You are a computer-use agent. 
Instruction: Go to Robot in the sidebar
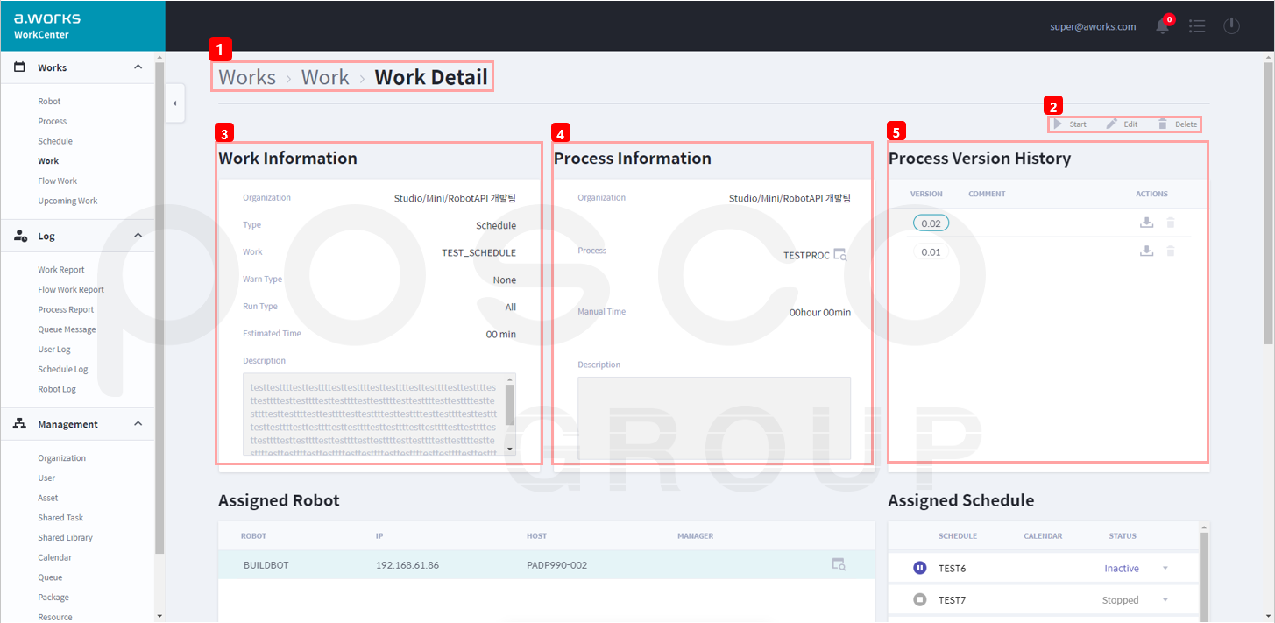click(x=49, y=102)
